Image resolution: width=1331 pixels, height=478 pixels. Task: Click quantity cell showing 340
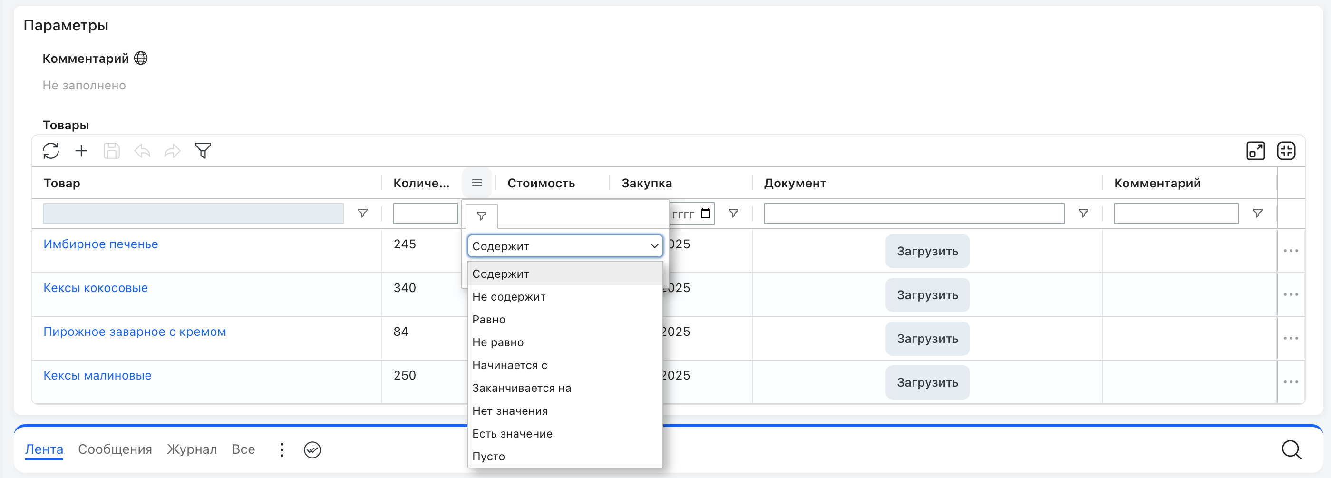tap(405, 288)
